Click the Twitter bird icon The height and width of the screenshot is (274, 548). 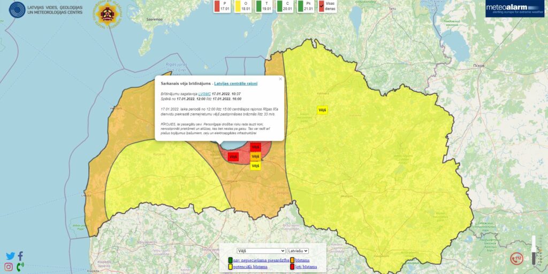coord(10,256)
